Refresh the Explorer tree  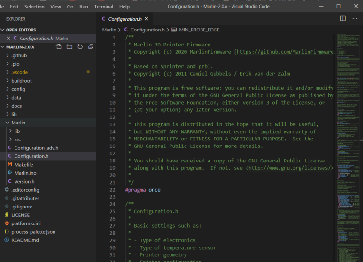click(x=80, y=47)
